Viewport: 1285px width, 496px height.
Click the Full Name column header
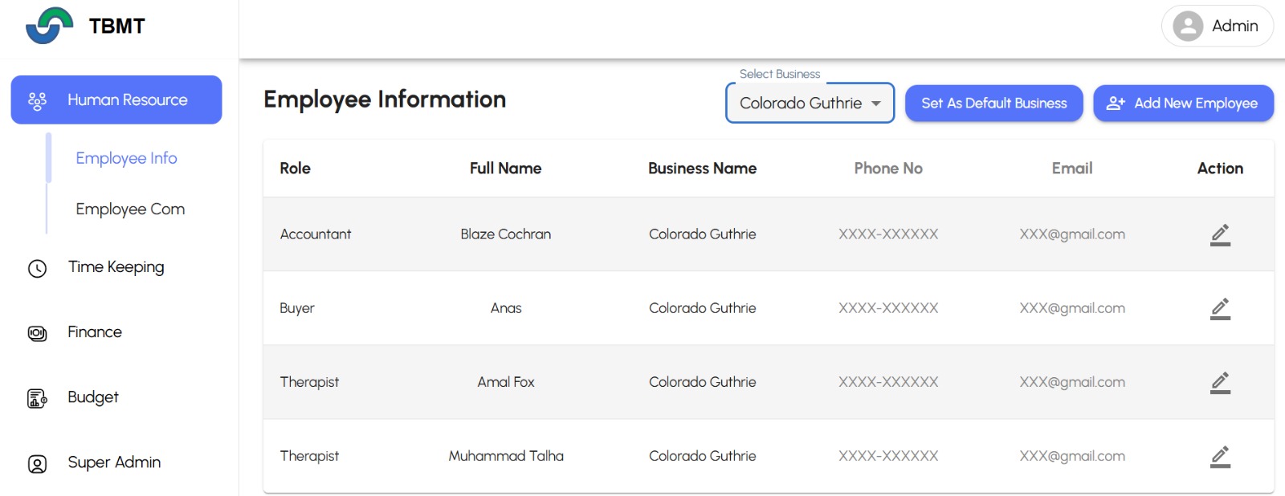pos(505,169)
